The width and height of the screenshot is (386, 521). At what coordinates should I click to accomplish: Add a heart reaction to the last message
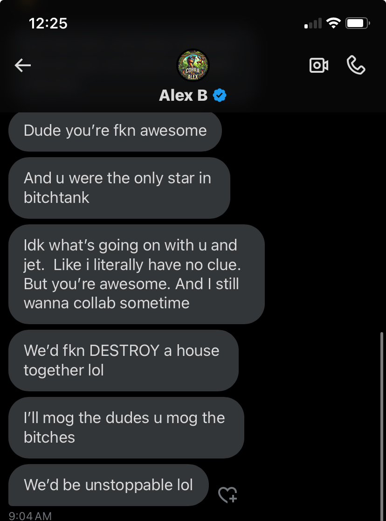coord(227,495)
